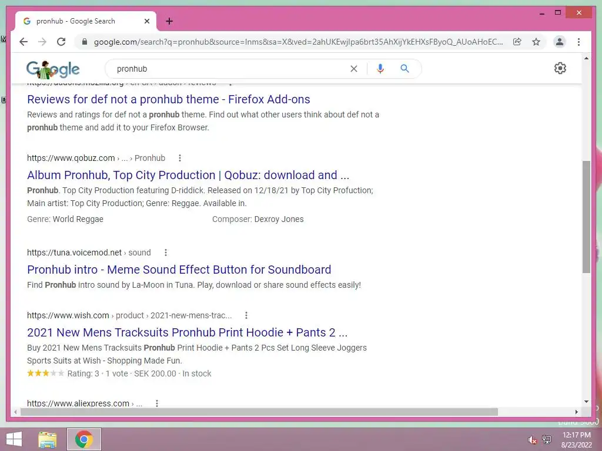Screen dimensions: 602x451
Task: Open the Chrome profile avatar icon
Action: point(560,42)
